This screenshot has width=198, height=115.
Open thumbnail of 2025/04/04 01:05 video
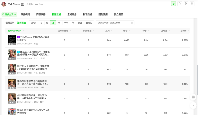[x=12, y=40]
